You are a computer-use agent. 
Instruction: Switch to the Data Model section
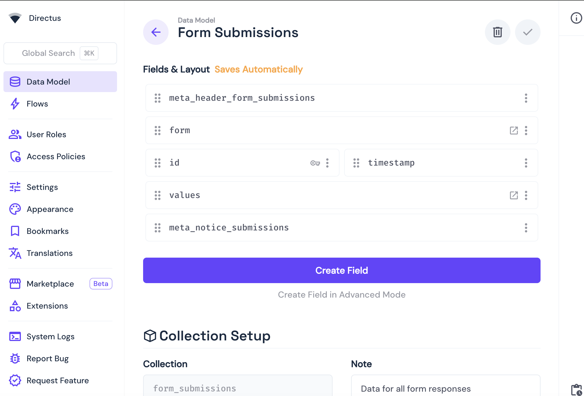(x=48, y=82)
